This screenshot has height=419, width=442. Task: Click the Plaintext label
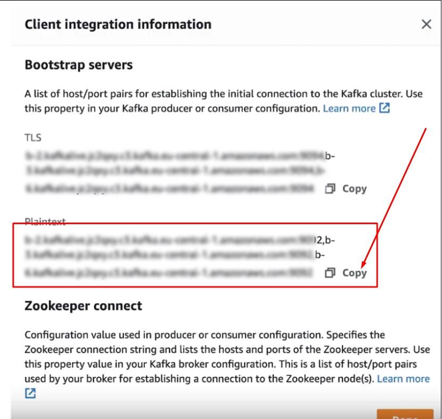pyautogui.click(x=45, y=222)
